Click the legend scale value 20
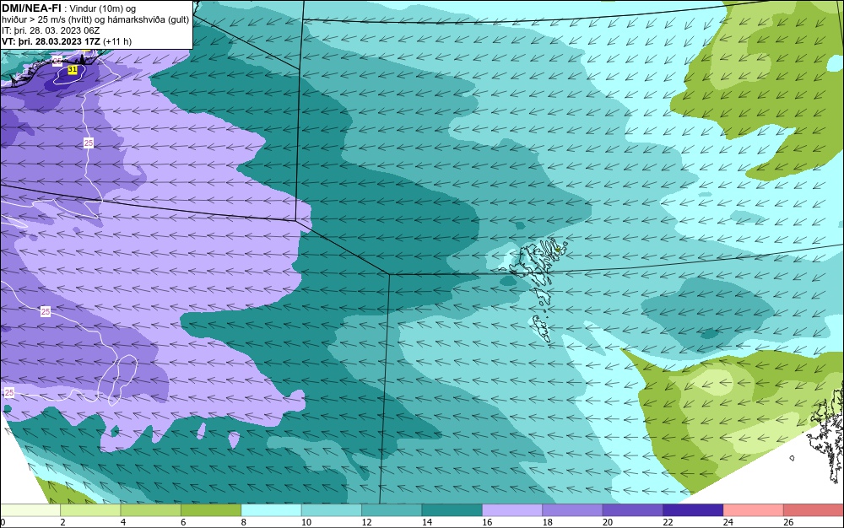 pos(608,522)
